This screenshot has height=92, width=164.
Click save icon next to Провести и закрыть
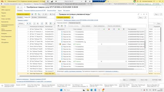click(32, 14)
